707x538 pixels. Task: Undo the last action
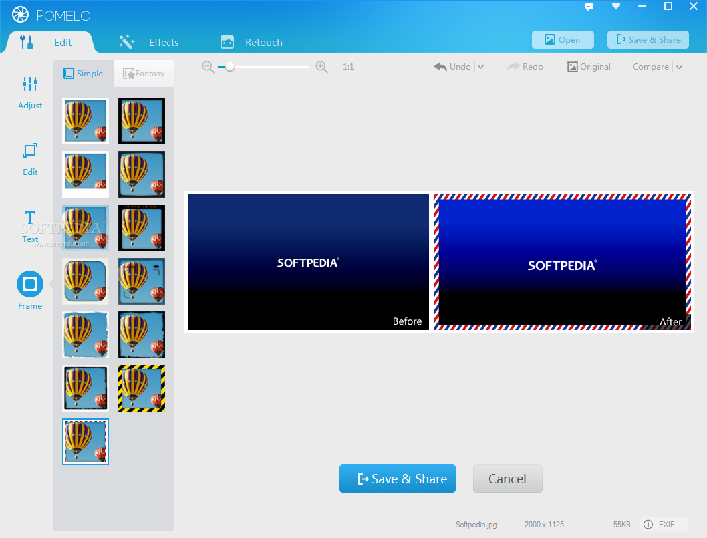452,67
